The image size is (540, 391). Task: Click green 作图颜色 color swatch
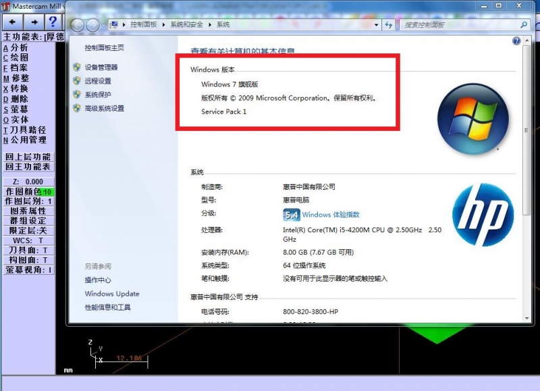pos(47,192)
